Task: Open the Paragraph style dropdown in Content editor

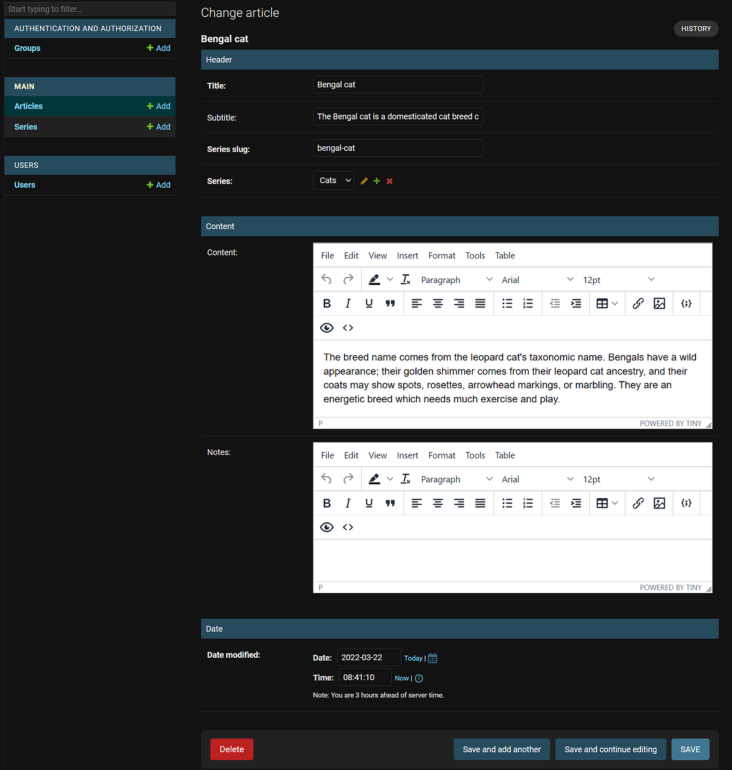Action: 454,279
